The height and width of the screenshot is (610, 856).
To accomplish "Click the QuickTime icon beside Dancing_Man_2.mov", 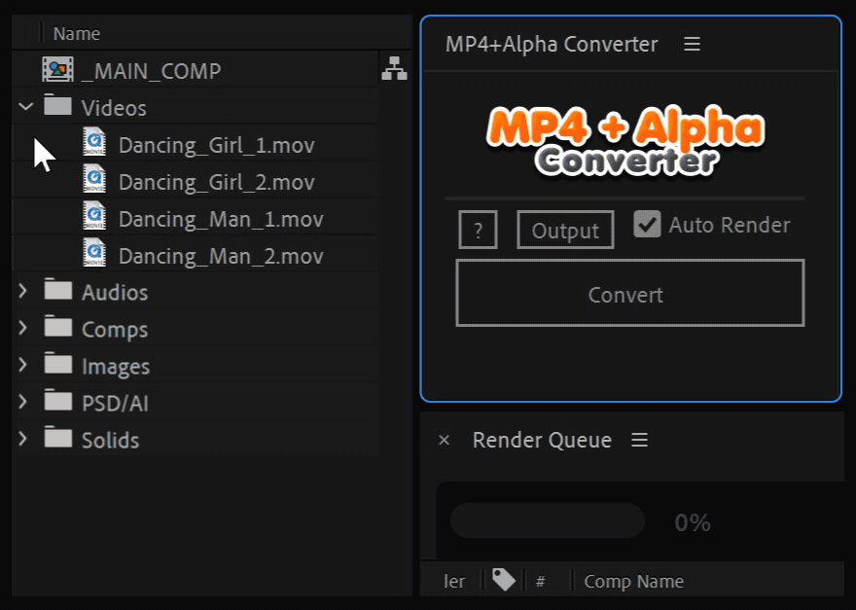I will tap(93, 256).
